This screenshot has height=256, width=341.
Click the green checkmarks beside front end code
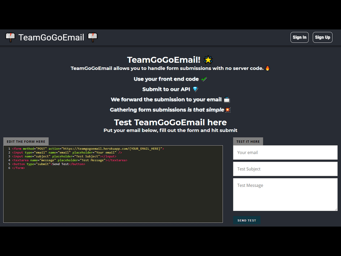click(x=204, y=79)
